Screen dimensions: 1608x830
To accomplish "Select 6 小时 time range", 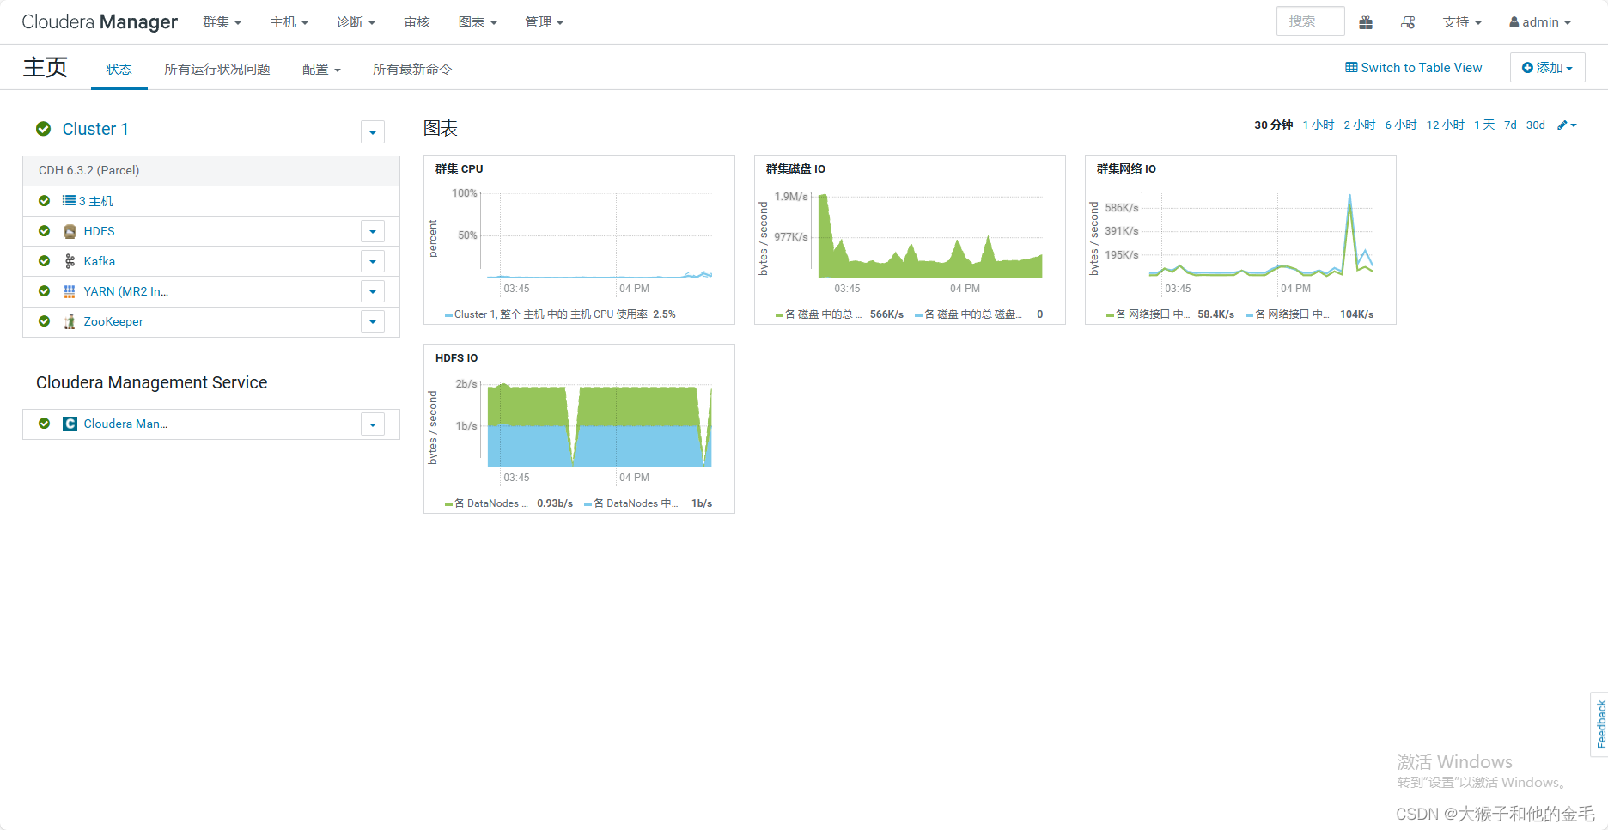I will (x=1401, y=125).
